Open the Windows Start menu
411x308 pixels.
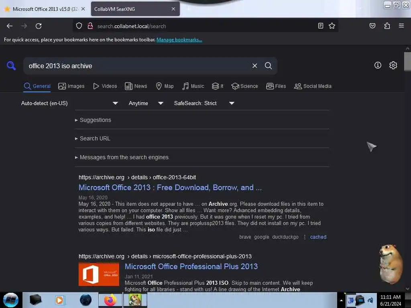coord(10,300)
